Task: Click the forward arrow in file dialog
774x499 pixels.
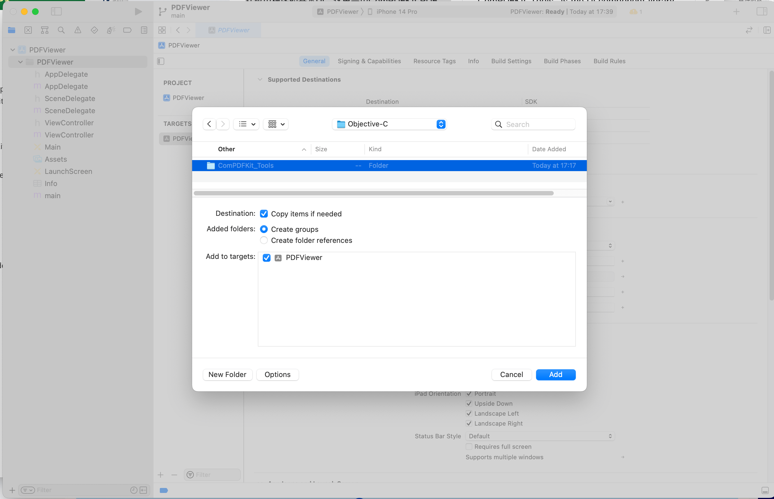Action: point(223,124)
